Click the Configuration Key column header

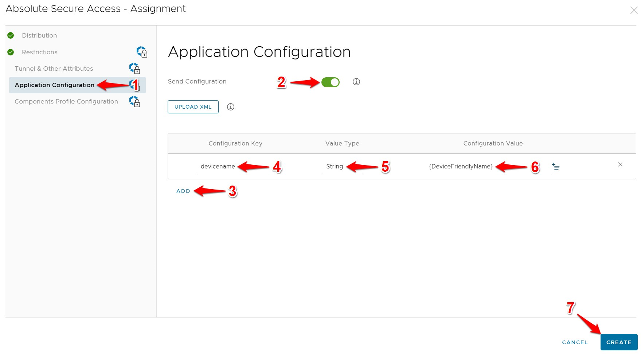click(235, 143)
